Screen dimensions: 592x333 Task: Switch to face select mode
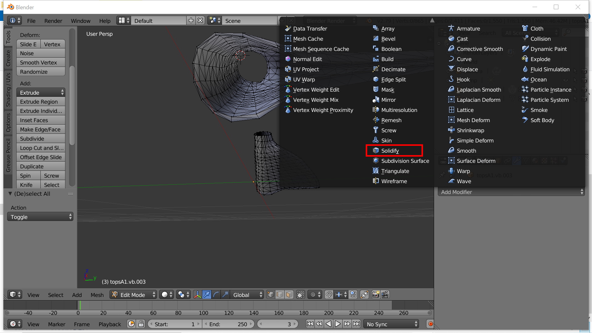(289, 295)
